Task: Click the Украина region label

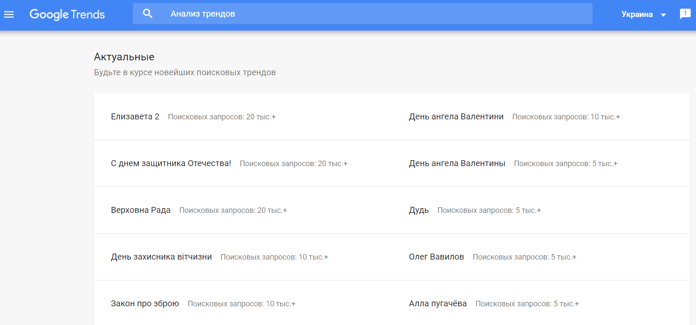Action: [637, 14]
